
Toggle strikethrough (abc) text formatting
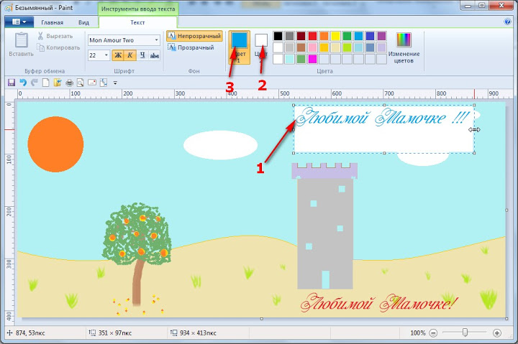pyautogui.click(x=154, y=55)
